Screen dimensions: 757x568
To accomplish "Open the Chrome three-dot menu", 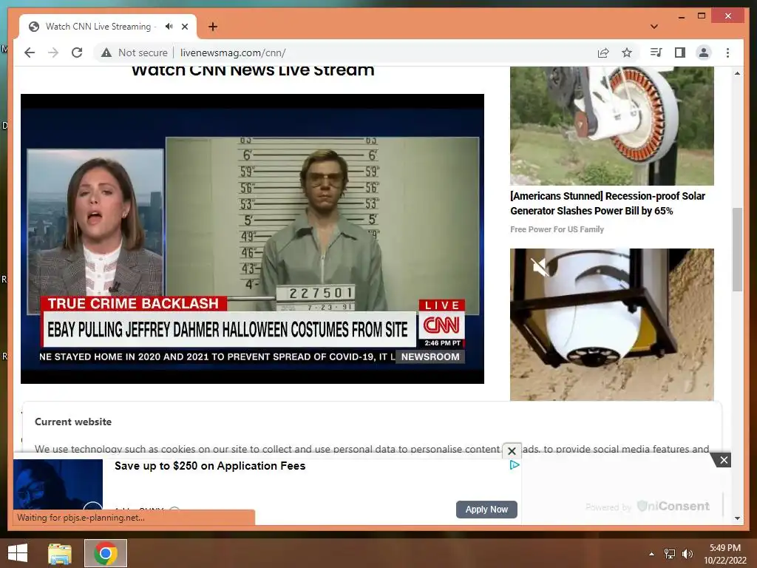I will 727,53.
